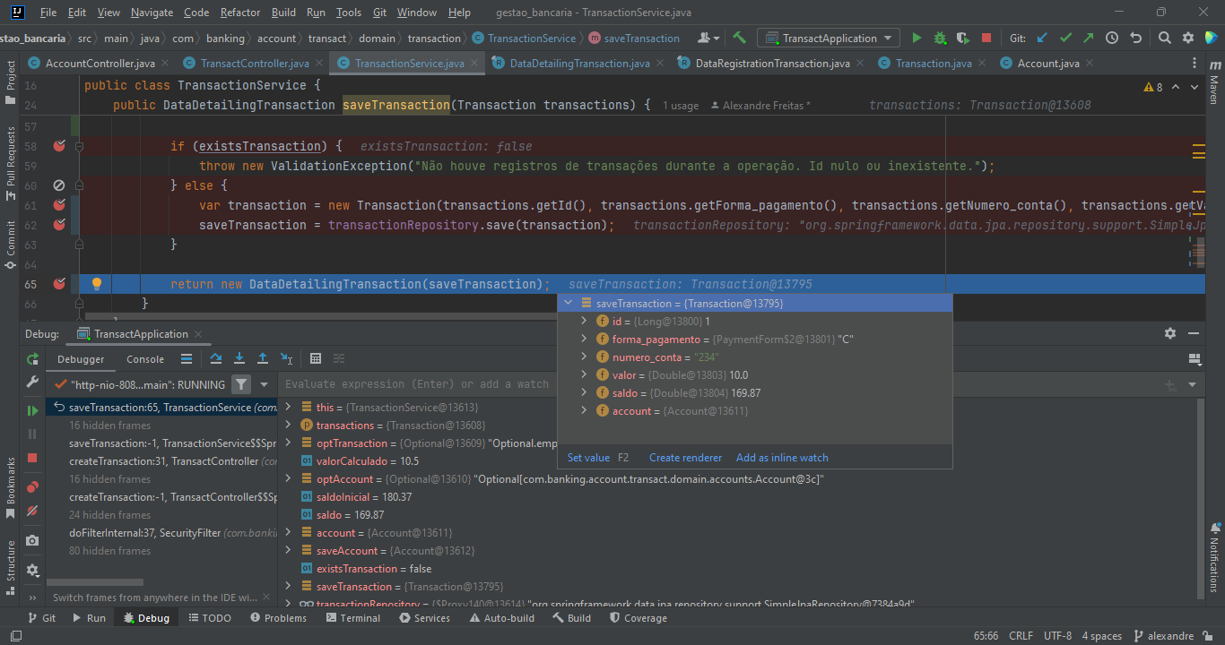Click the Set value link in popup
This screenshot has width=1225, height=645.
[x=588, y=458]
